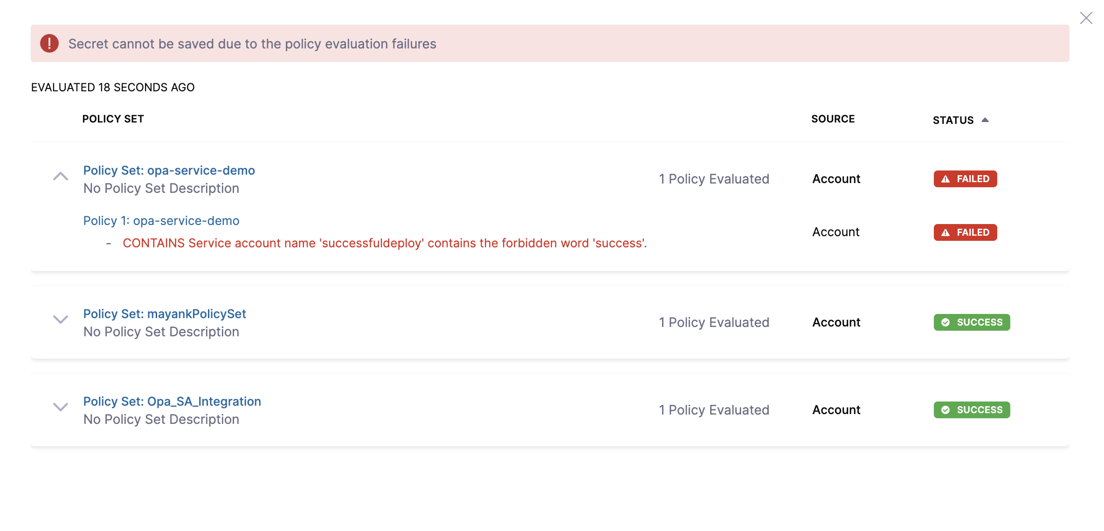This screenshot has width=1104, height=531.
Task: Click the SUCCESS badge for mayankPolicySet
Action: point(972,322)
